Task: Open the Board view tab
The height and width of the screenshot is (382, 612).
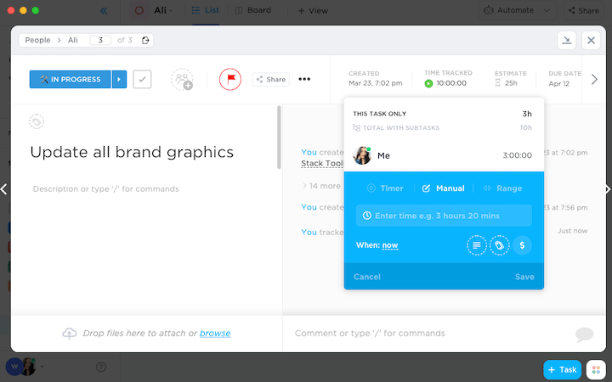Action: [253, 10]
